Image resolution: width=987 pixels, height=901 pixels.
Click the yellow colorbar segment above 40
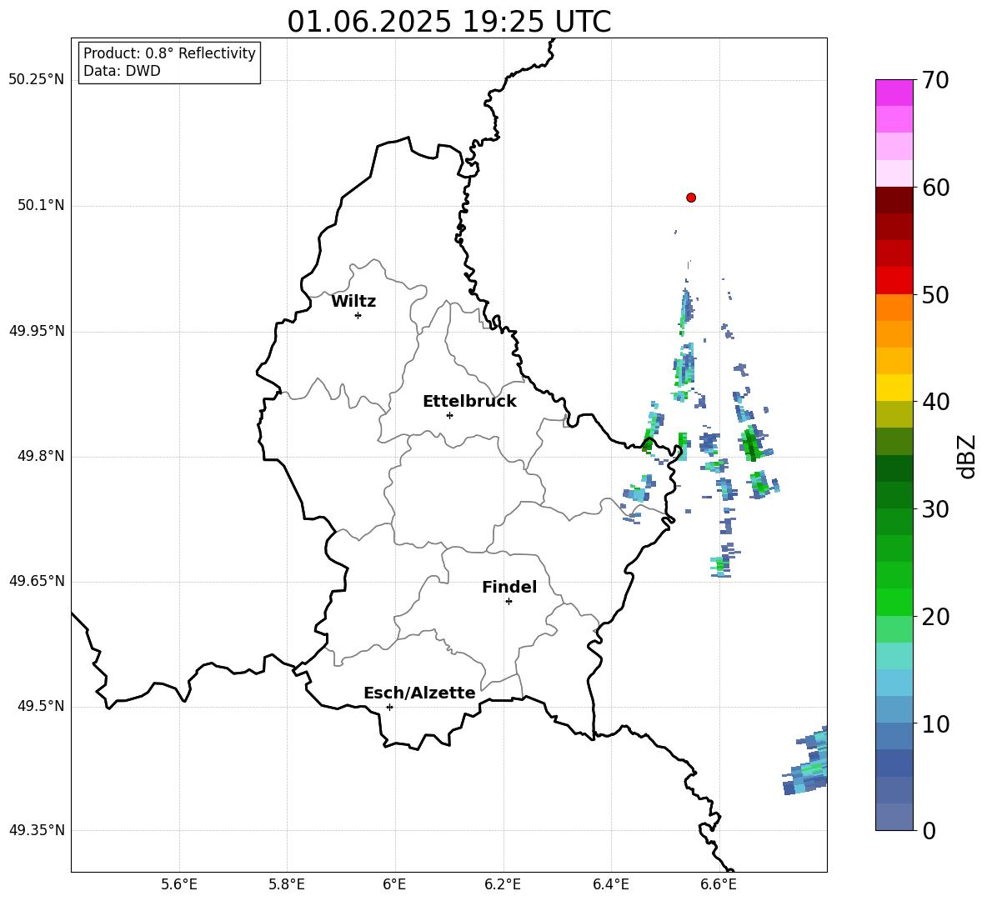tap(894, 388)
